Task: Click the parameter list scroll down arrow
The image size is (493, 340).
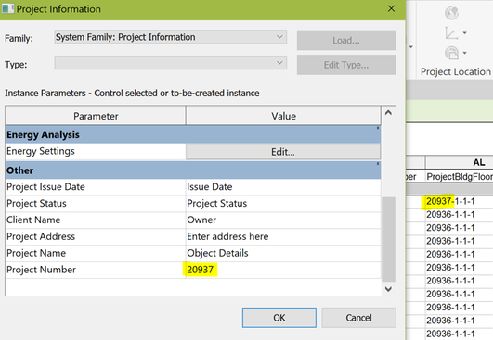Action: 388,289
